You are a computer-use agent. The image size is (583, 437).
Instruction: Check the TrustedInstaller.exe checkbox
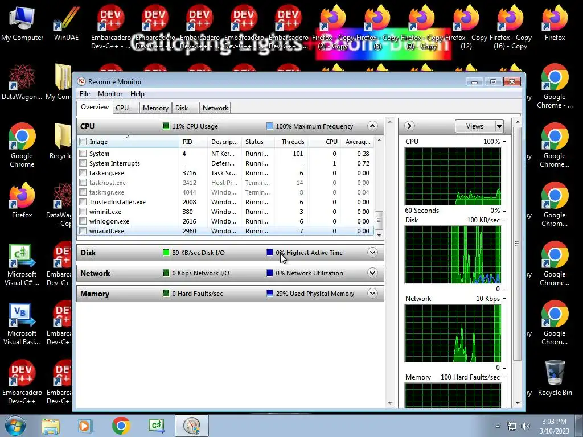coord(83,202)
